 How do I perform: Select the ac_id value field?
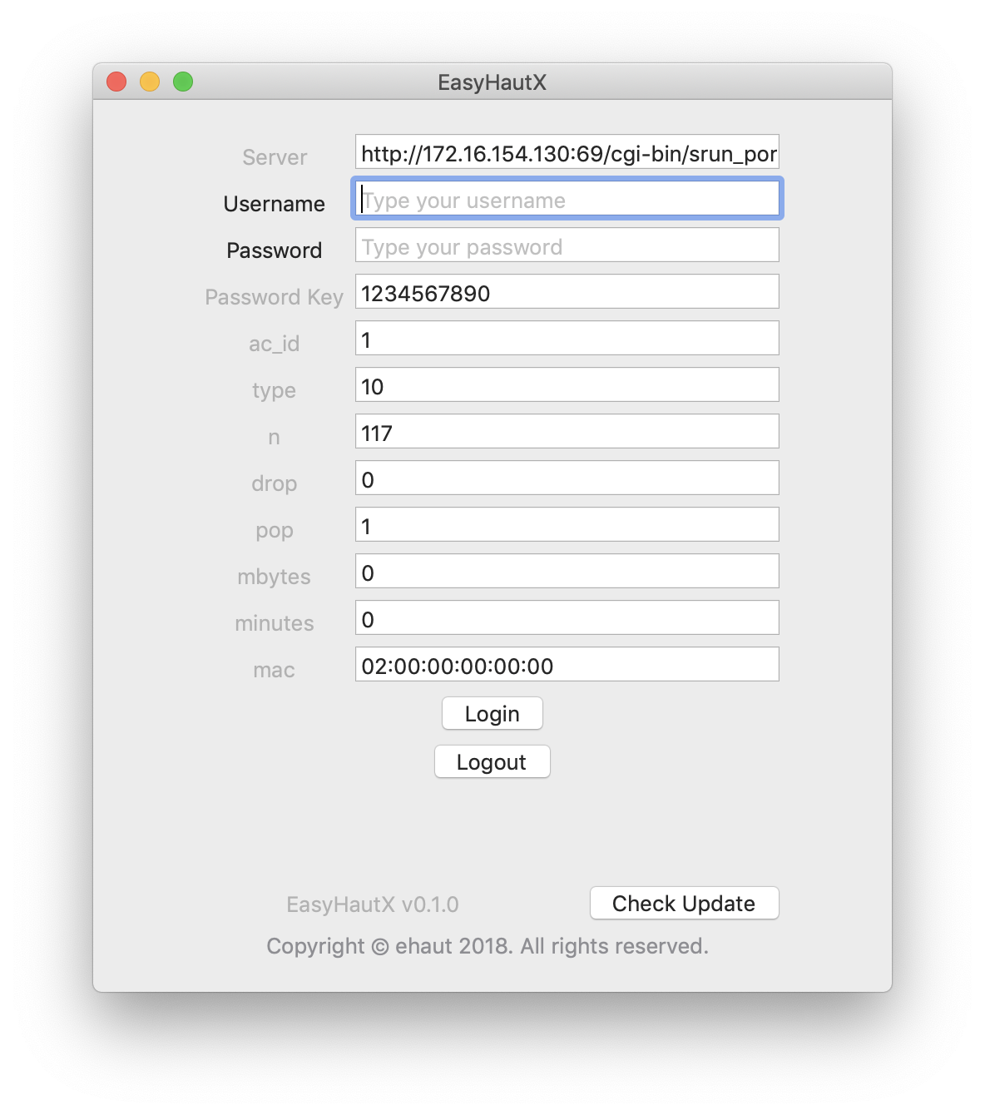point(567,339)
